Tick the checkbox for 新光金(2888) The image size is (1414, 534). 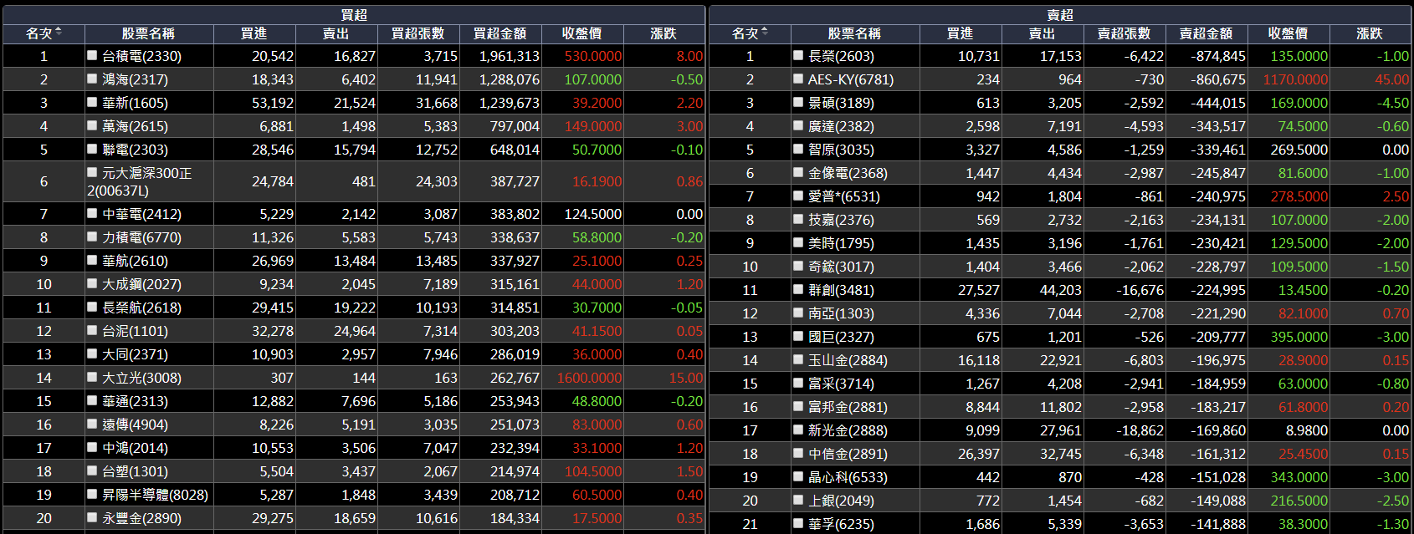(799, 430)
